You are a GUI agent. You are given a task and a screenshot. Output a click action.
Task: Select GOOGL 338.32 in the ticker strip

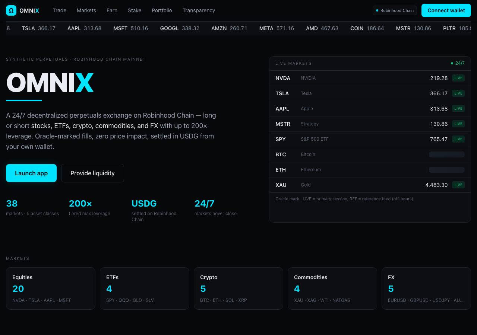(x=180, y=28)
